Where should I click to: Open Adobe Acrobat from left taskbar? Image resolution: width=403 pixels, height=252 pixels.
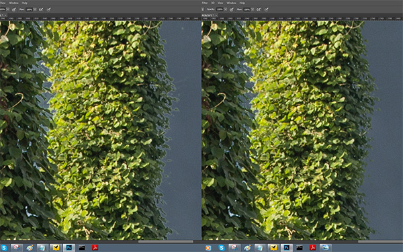(95, 247)
